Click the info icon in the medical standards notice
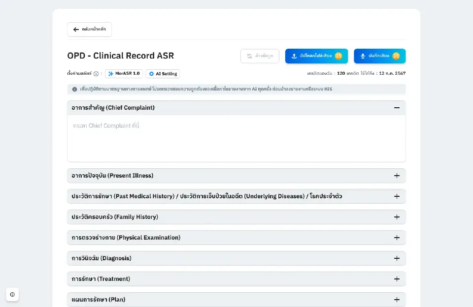473x307 pixels. (x=74, y=89)
